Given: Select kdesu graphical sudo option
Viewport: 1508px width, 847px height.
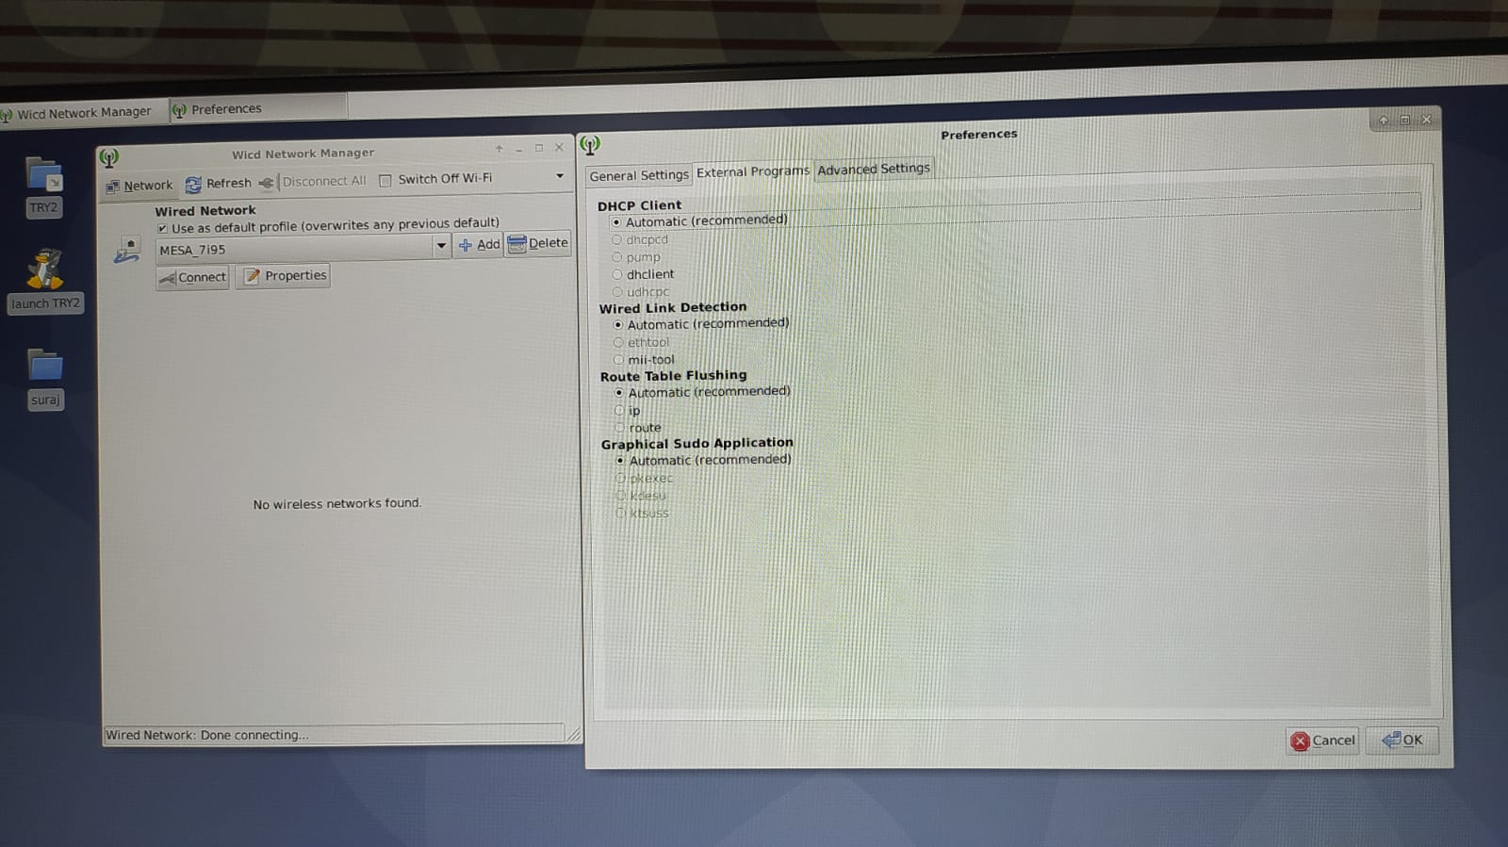Looking at the screenshot, I should tap(620, 496).
